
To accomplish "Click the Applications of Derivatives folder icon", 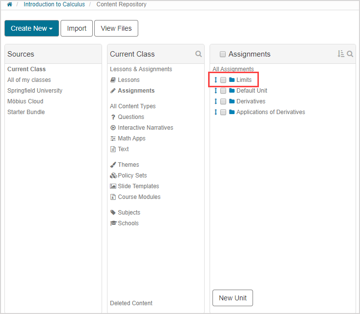I will click(232, 112).
